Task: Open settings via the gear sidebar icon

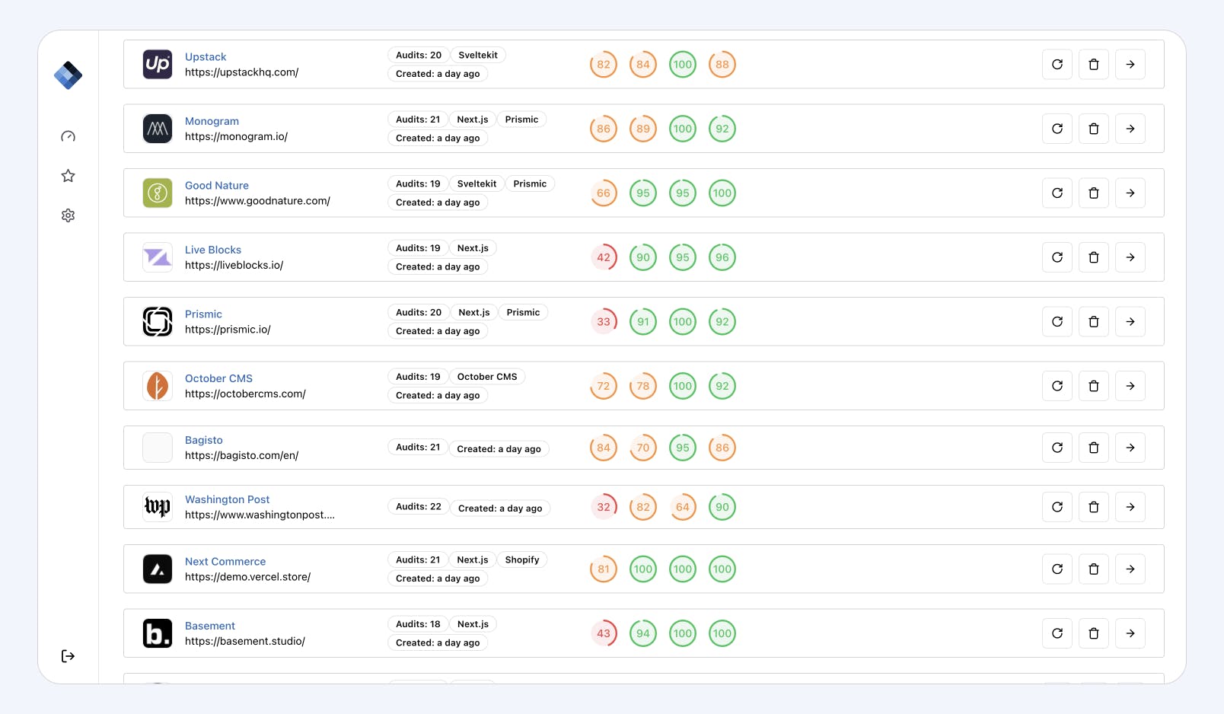Action: click(x=68, y=215)
